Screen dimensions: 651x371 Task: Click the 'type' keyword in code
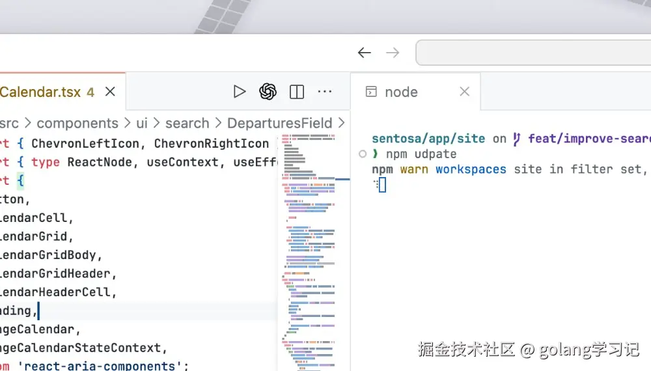pyautogui.click(x=46, y=162)
